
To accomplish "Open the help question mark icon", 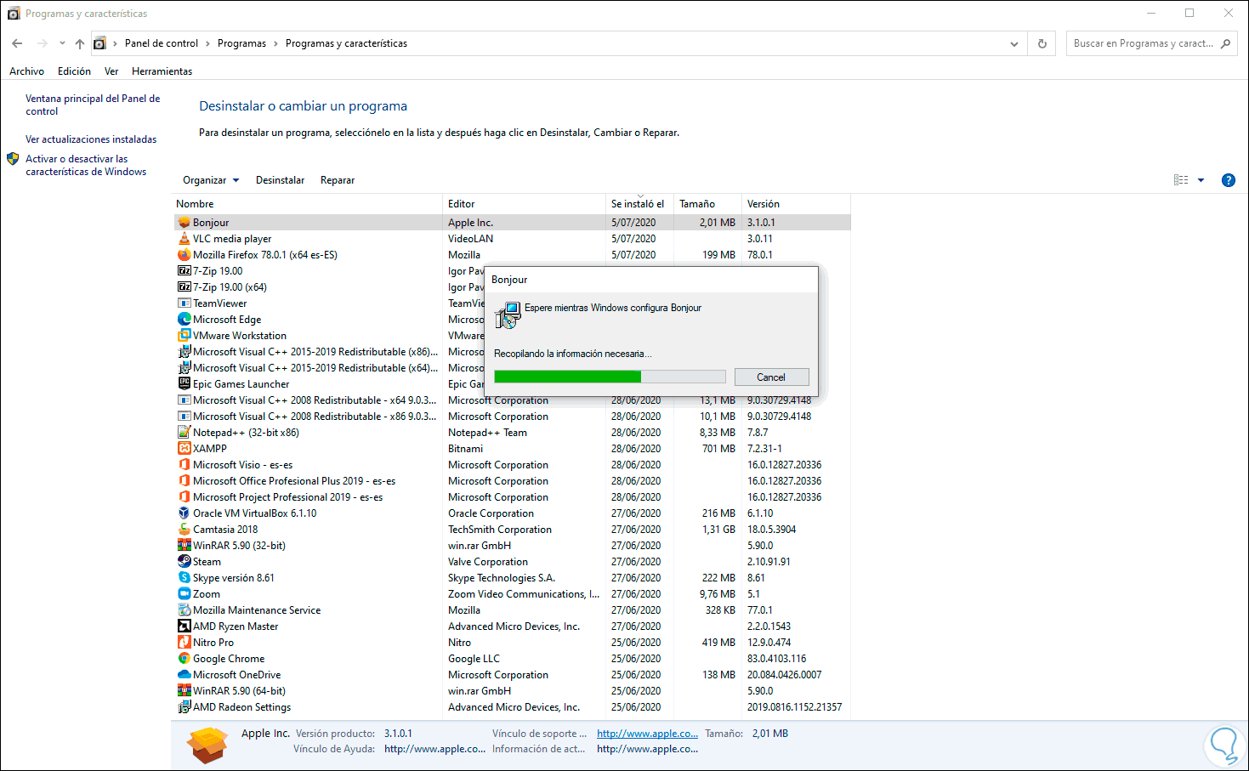I will [x=1228, y=180].
